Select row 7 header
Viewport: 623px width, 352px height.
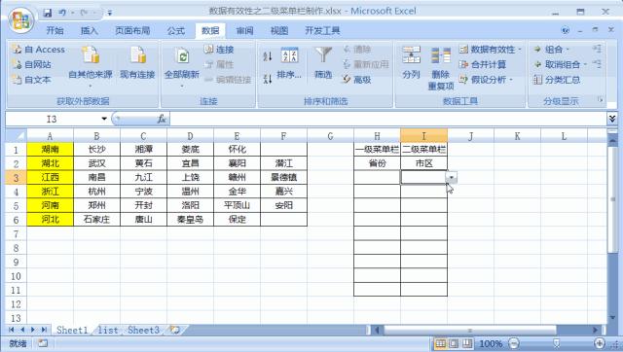(x=16, y=233)
